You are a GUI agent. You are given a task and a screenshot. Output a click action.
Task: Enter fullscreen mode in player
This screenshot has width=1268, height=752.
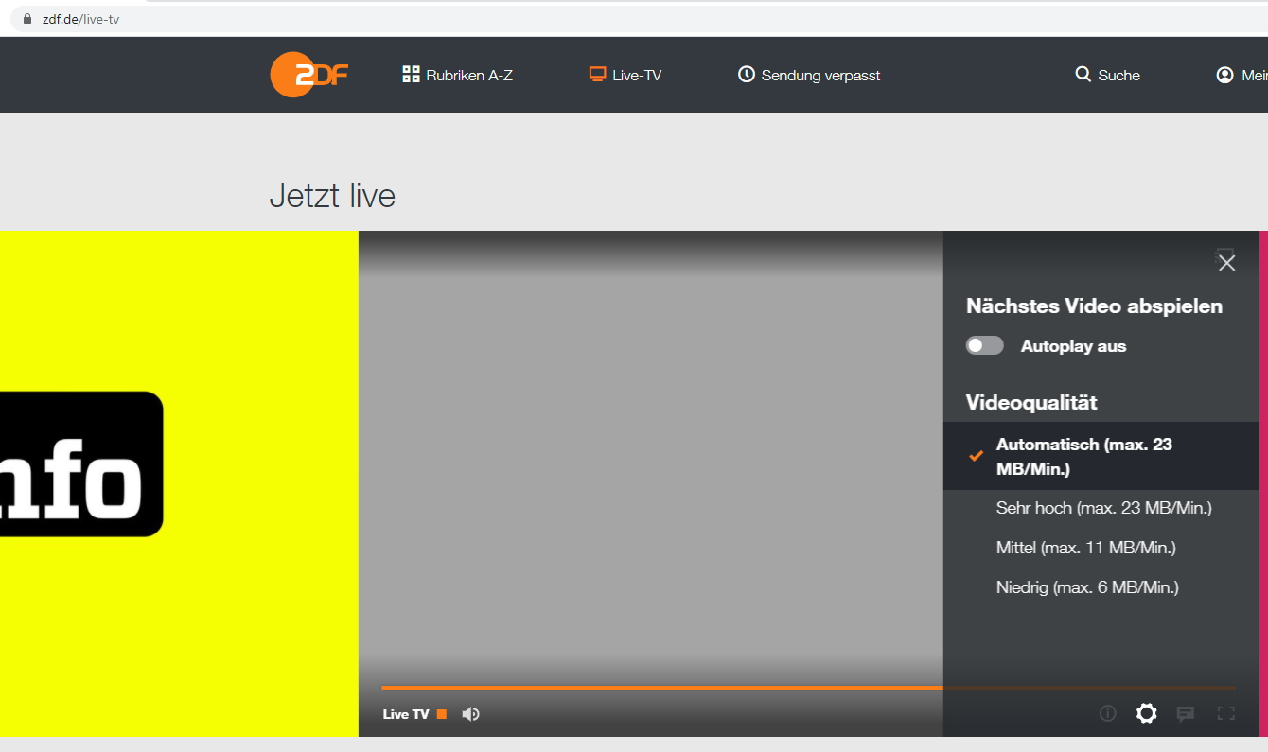pos(1225,714)
